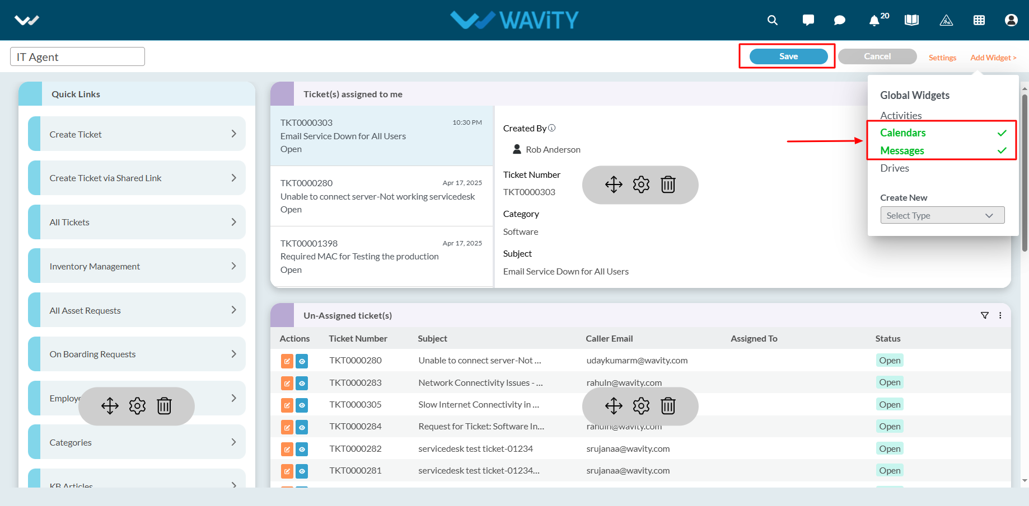Expand Categories quick link chevron

click(x=234, y=442)
